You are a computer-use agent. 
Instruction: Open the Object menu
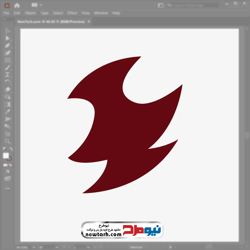pyautogui.click(x=30, y=13)
